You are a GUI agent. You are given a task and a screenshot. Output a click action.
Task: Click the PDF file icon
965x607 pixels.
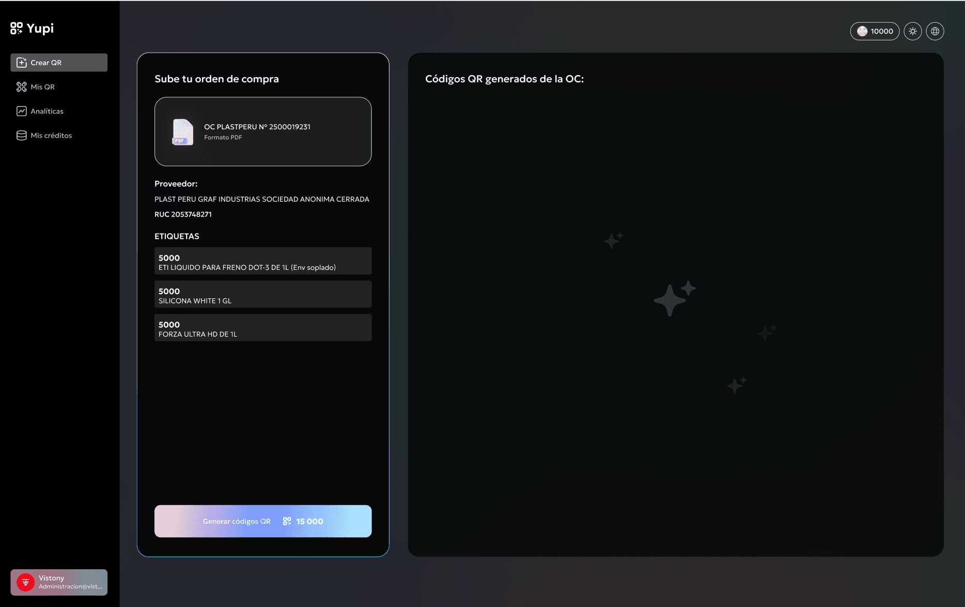(x=182, y=132)
